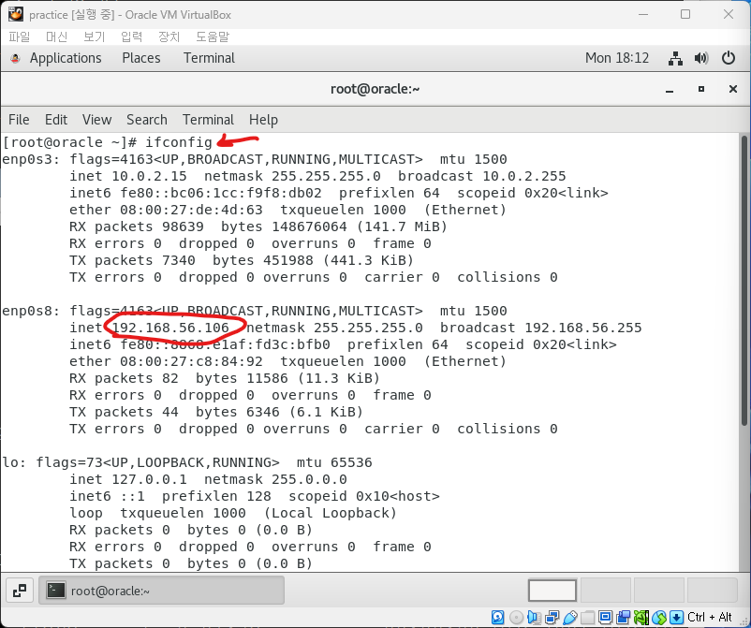Open the display settings status icon
Viewport: 751px width, 628px height.
606,617
